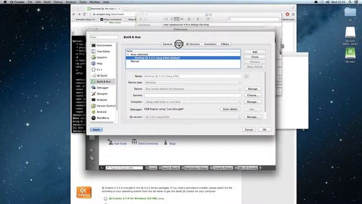The width and height of the screenshot is (362, 204).
Task: Select the Version Control category
Action: tap(104, 106)
